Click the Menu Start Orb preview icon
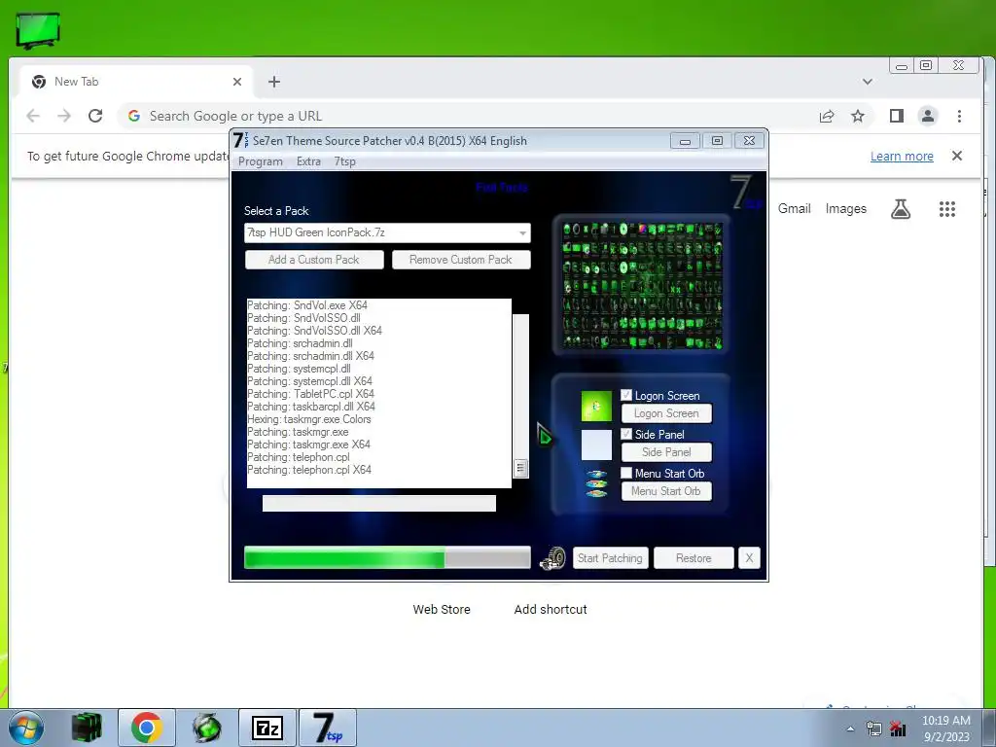 point(596,483)
